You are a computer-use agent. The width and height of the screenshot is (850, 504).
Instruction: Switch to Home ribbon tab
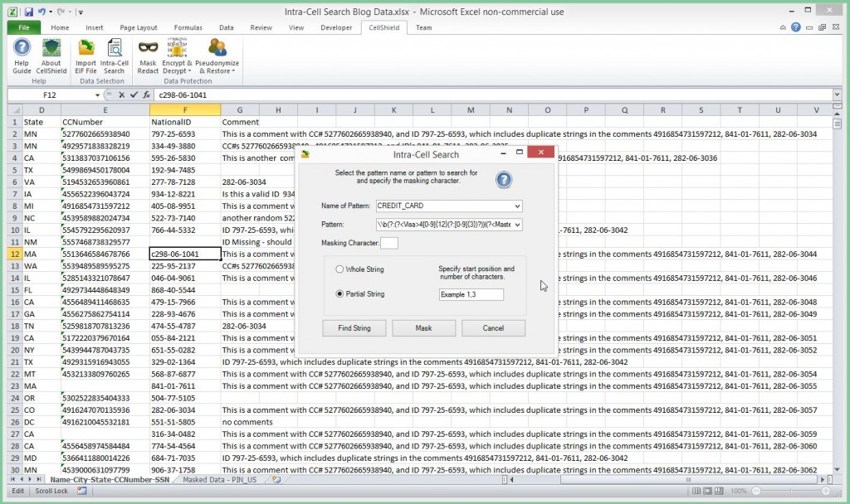[60, 27]
